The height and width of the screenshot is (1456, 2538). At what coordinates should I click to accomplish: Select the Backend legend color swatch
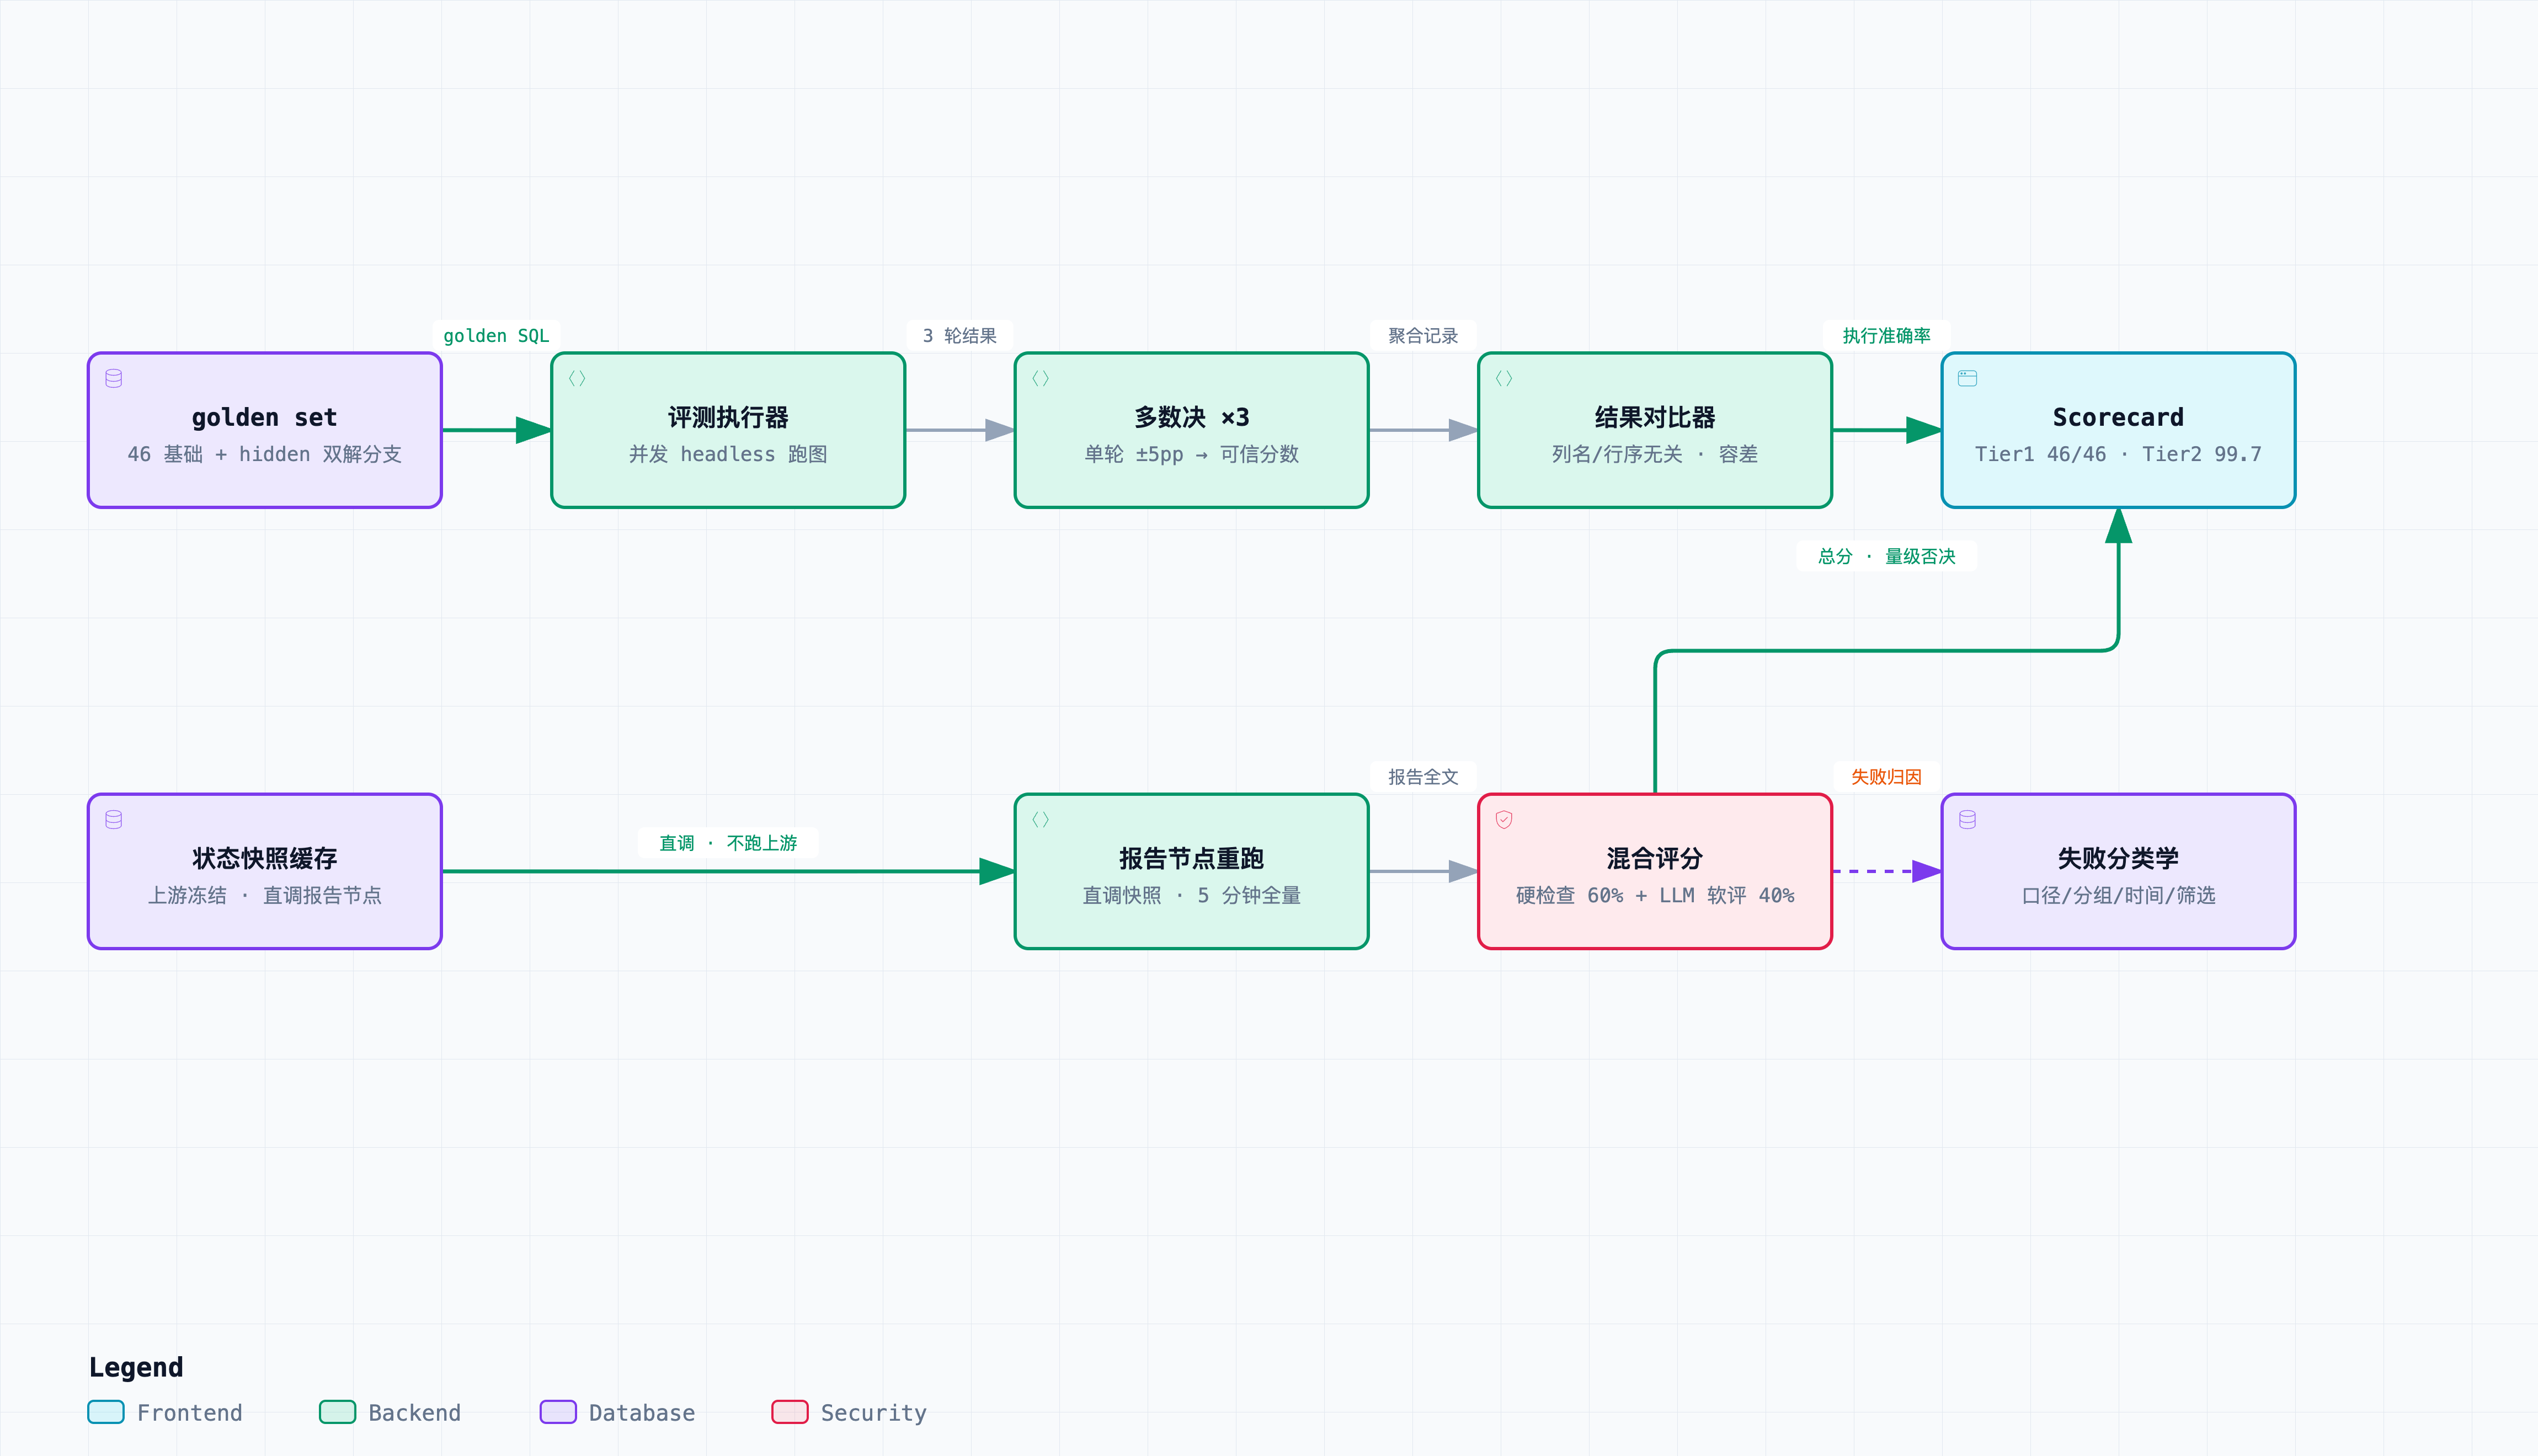[337, 1412]
